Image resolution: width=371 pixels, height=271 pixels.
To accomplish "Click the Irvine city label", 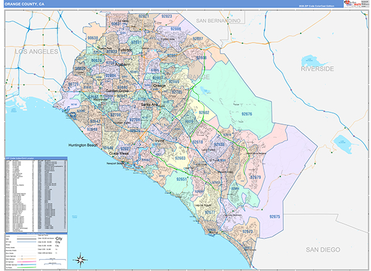I will 160,141.
